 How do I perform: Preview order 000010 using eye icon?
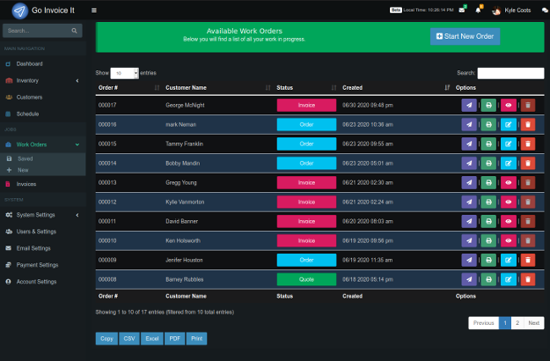[509, 240]
